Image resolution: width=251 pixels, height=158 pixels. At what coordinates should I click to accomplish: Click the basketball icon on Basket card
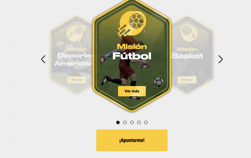pos(189,33)
